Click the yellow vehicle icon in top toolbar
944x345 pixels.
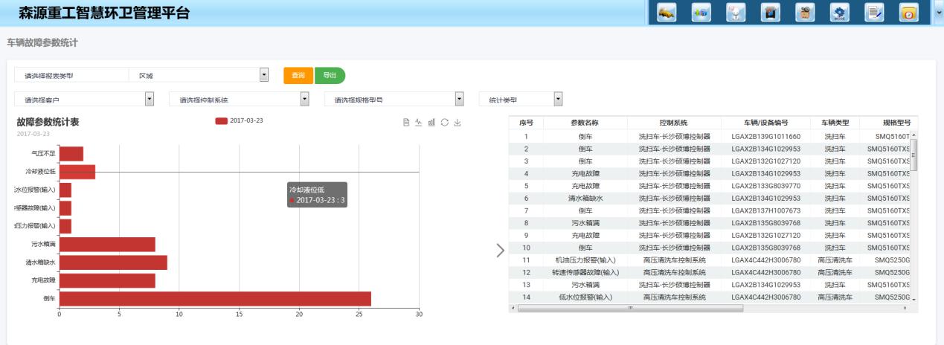click(666, 13)
